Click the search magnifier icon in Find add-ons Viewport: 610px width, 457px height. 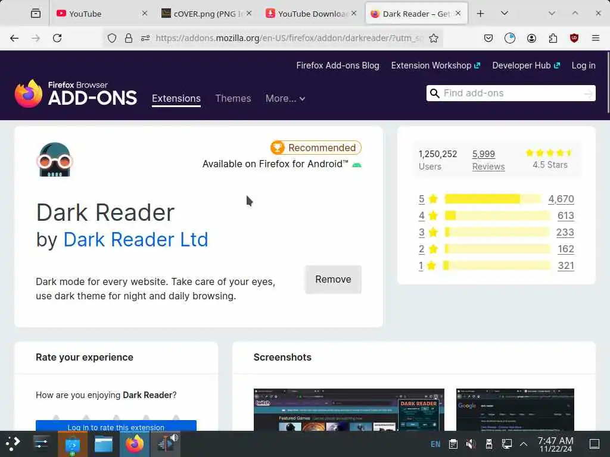(x=434, y=93)
